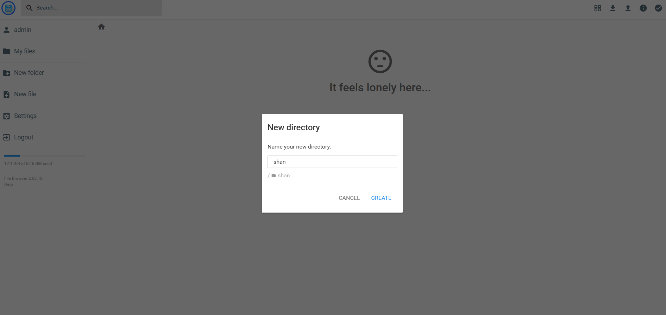Viewport: 666px width, 315px height.
Task: Click the My files folder icon
Action: click(6, 51)
